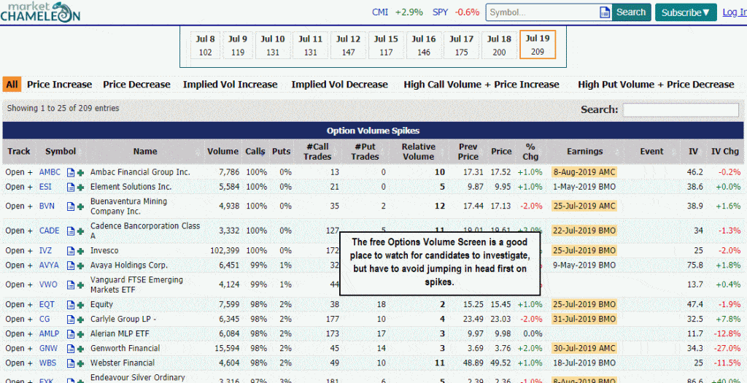The width and height of the screenshot is (747, 383).
Task: Filter High Put Volume + Price Decrease
Action: pos(656,85)
